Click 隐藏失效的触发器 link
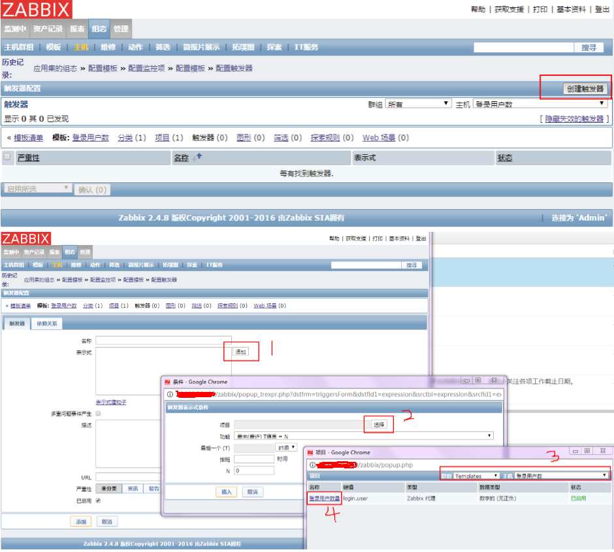The image size is (614, 552). click(x=574, y=119)
